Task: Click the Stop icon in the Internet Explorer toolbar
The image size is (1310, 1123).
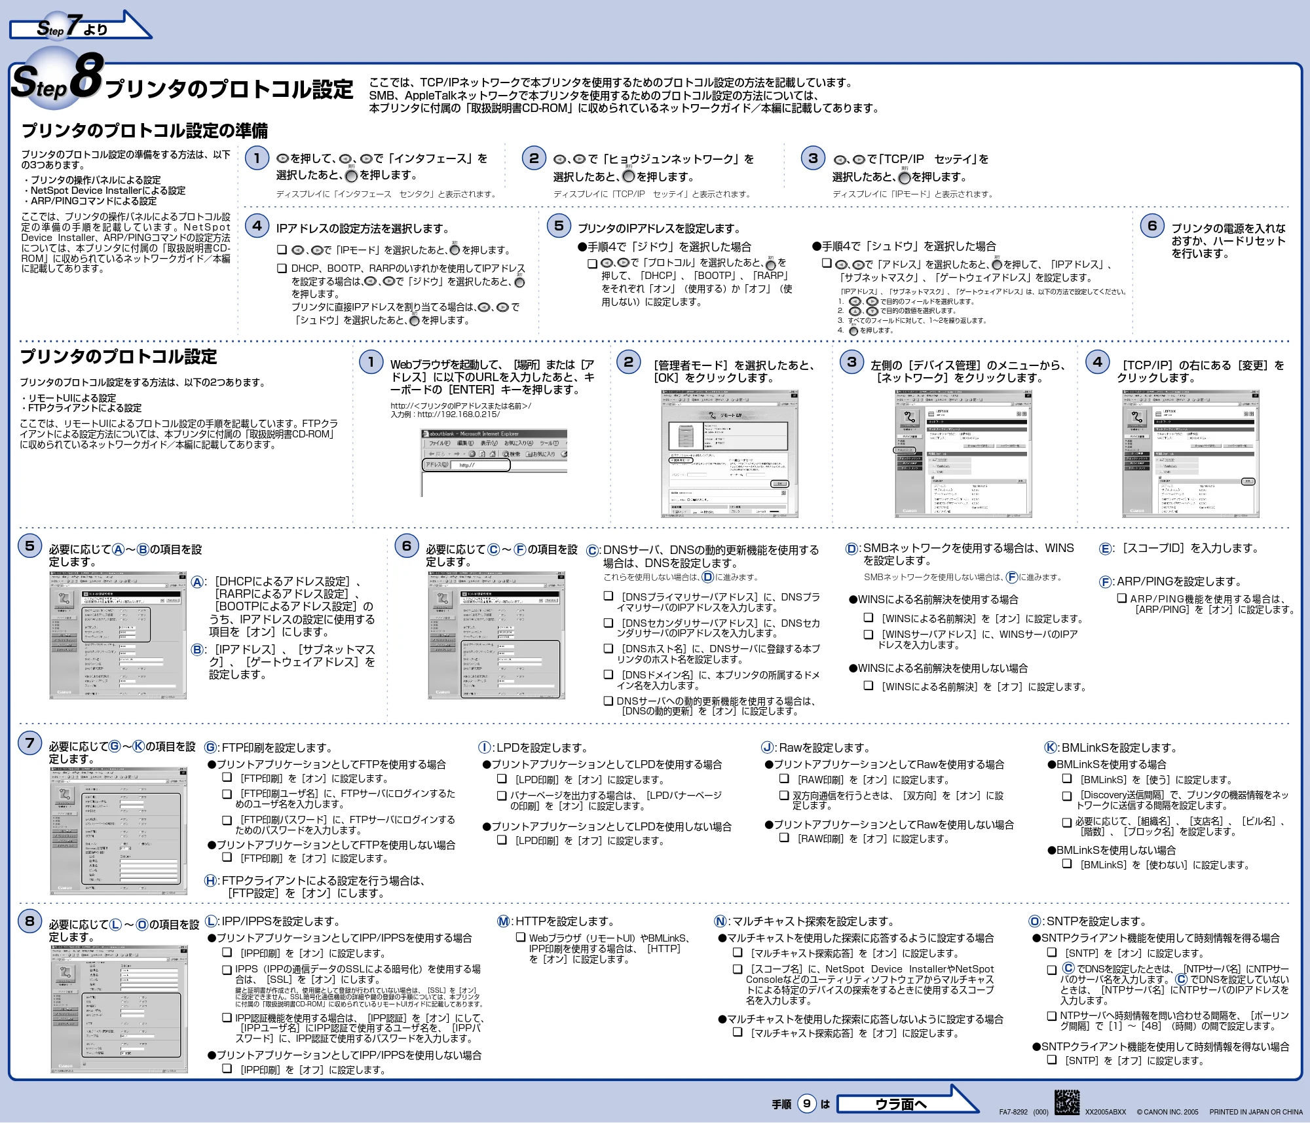Action: (472, 454)
